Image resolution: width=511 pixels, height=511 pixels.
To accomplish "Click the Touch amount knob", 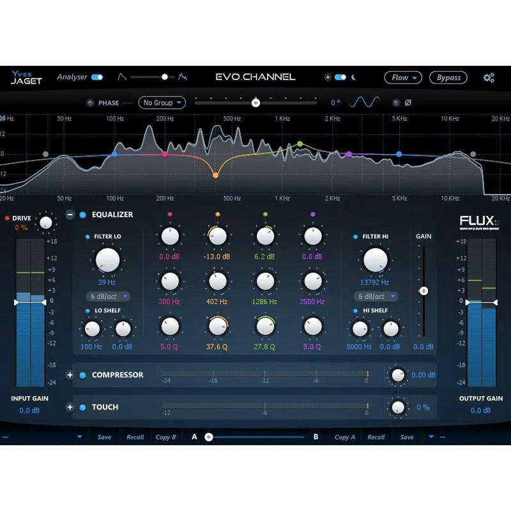I will click(397, 408).
